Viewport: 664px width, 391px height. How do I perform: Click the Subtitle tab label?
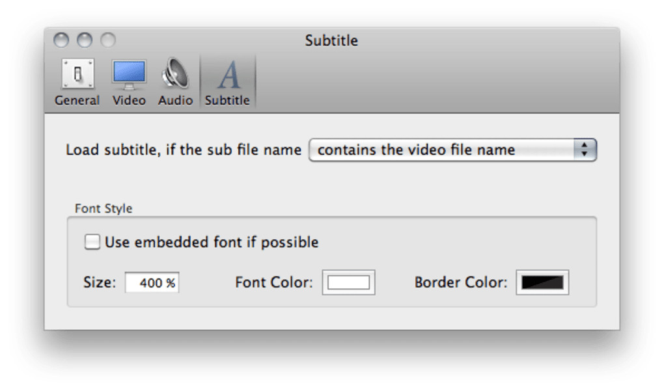pos(227,100)
